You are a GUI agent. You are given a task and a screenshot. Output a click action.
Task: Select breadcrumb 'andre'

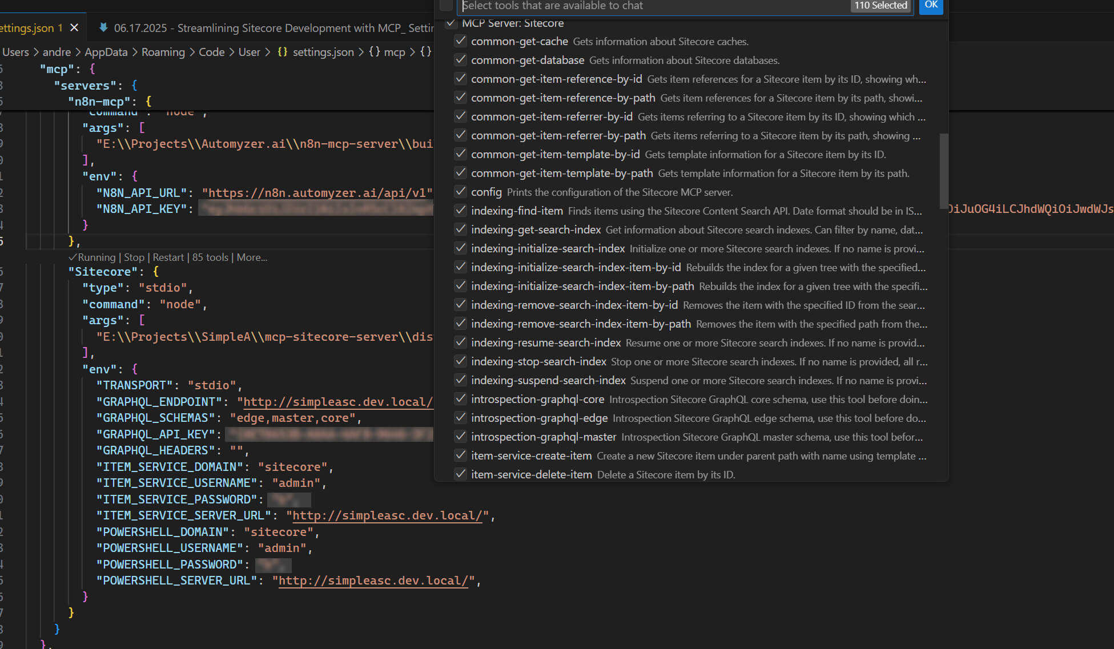tap(57, 52)
